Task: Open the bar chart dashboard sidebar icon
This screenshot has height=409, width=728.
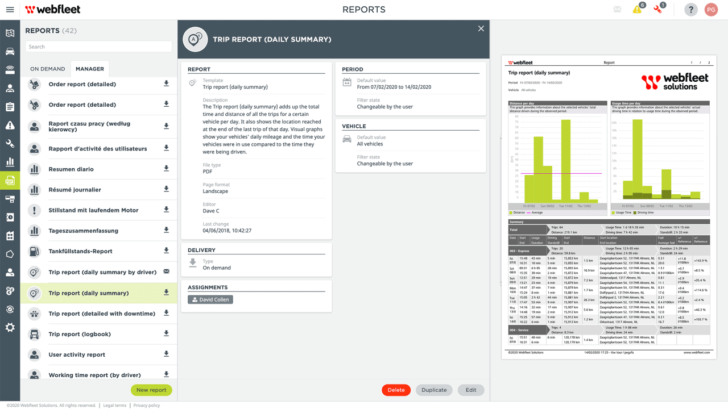Action: [10, 162]
